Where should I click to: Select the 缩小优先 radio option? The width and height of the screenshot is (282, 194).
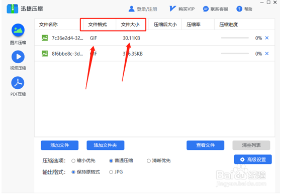coord(73,161)
